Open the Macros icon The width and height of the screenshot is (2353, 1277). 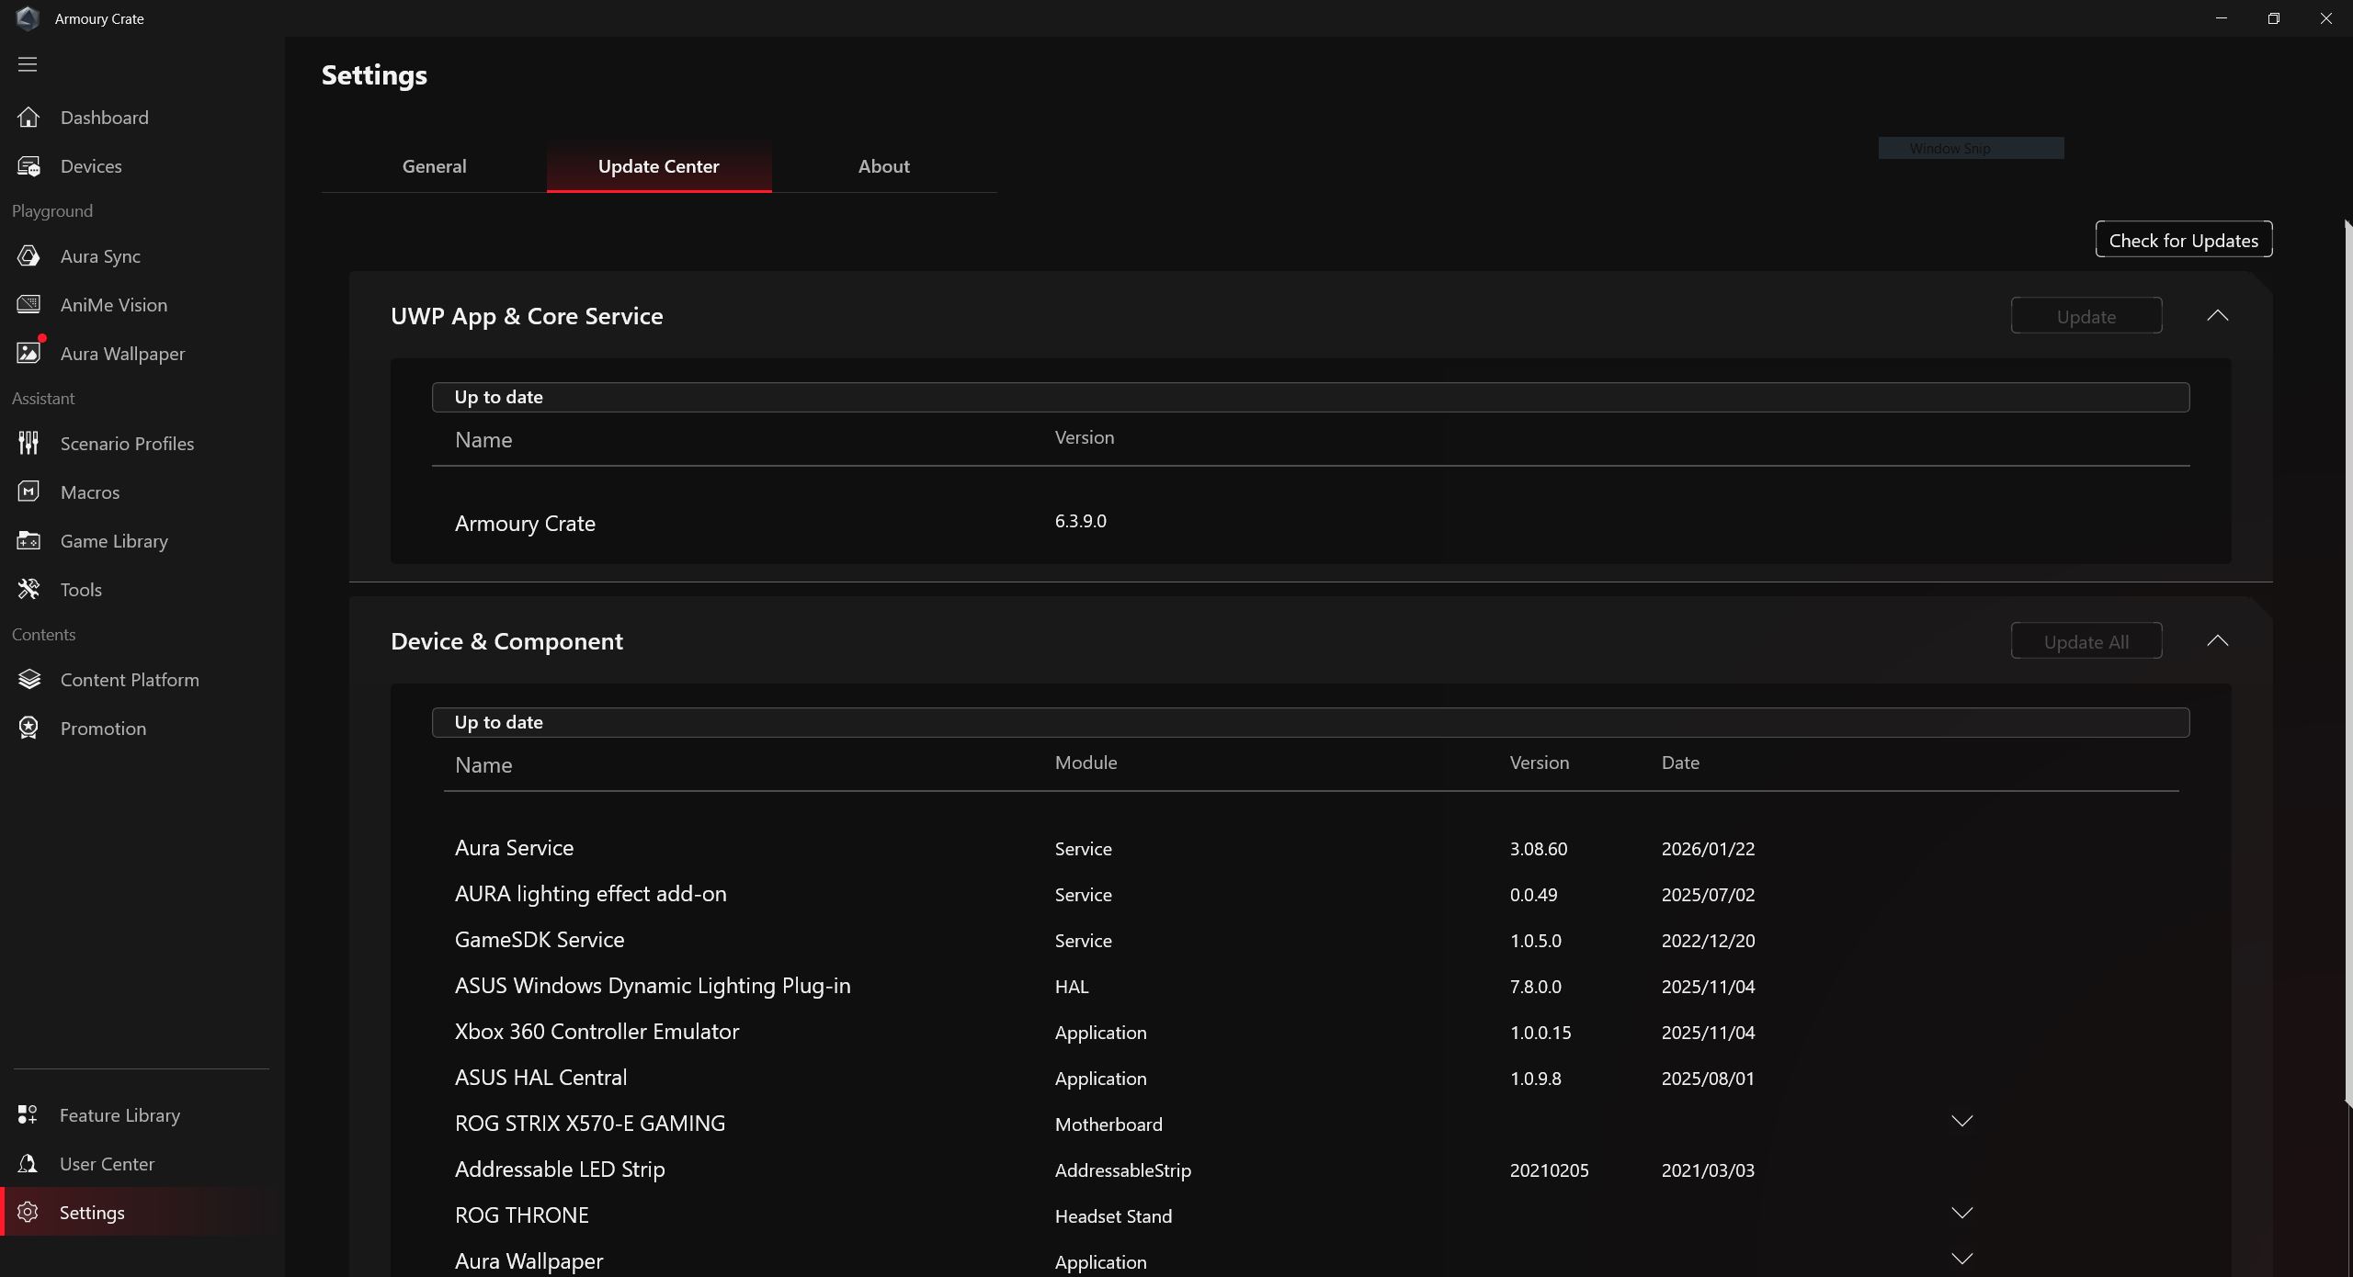pyautogui.click(x=28, y=492)
